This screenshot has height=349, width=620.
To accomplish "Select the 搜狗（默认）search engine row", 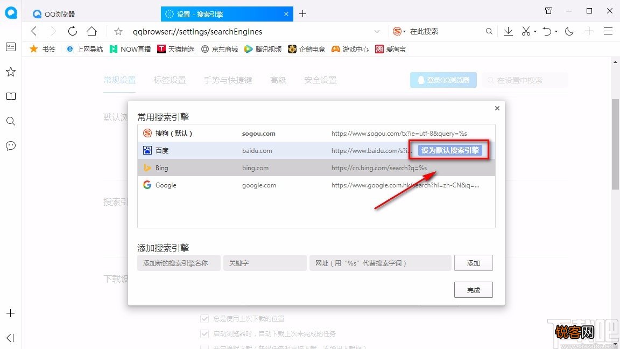I will point(316,134).
